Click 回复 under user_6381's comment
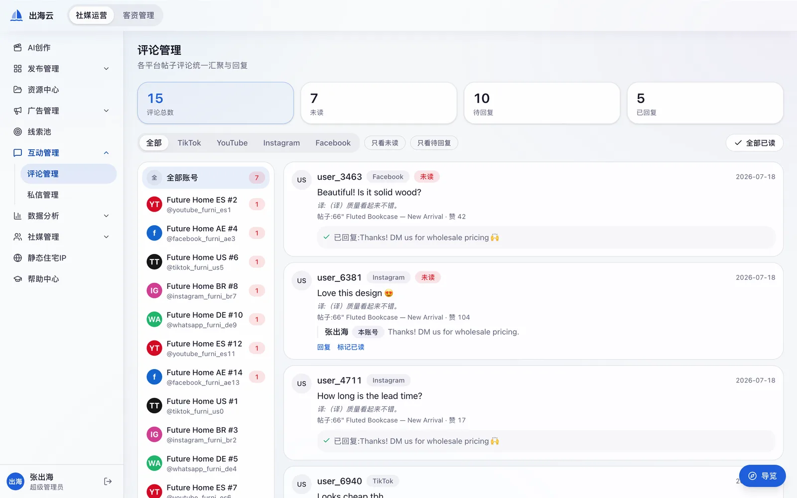 (x=324, y=347)
